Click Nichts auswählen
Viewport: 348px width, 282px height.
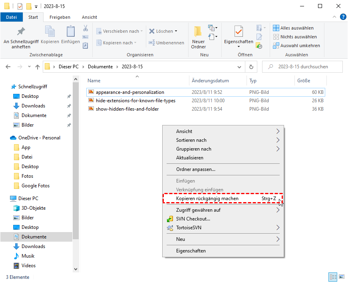(x=295, y=37)
